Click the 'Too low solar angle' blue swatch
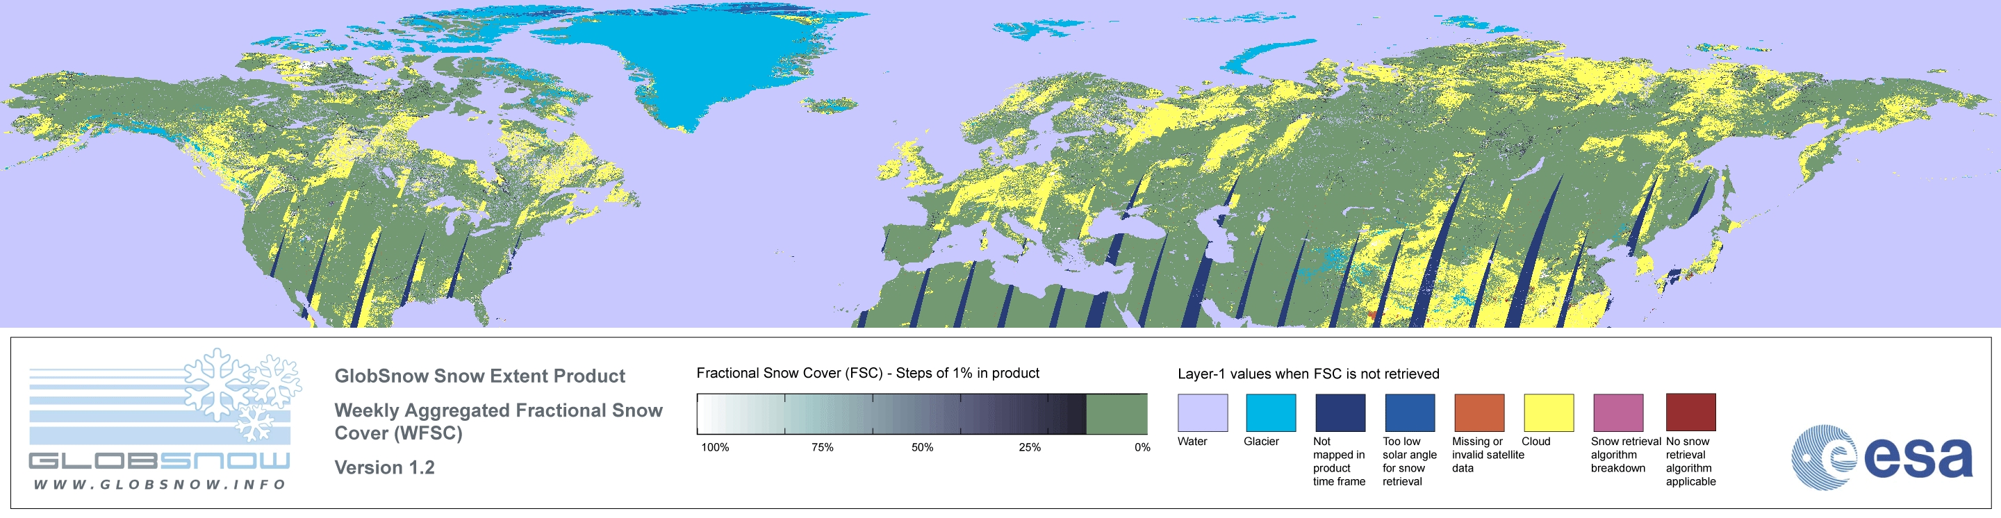Viewport: 2001px width, 518px height. click(x=1410, y=412)
